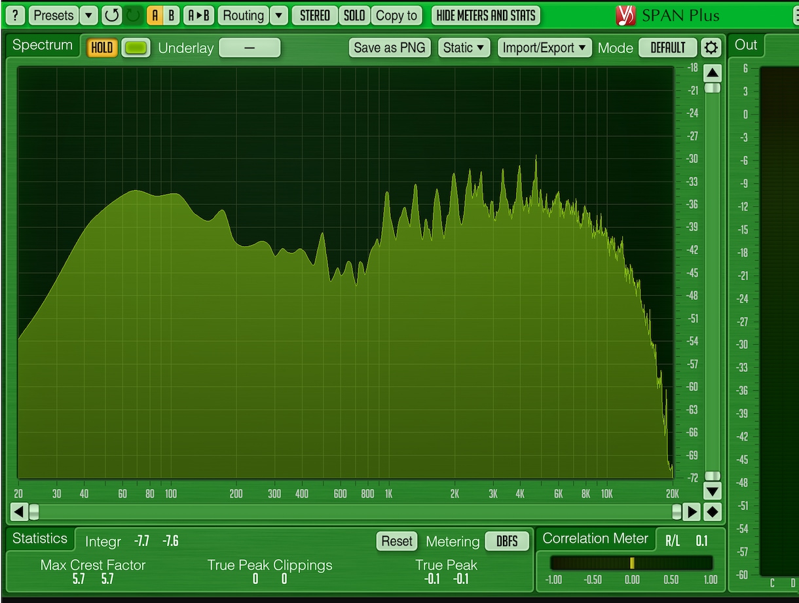
Task: Click the redo arrow icon
Action: click(133, 15)
